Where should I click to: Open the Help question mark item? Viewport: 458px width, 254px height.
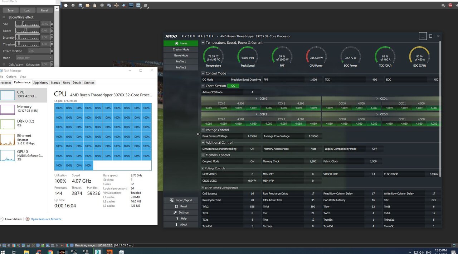click(177, 219)
